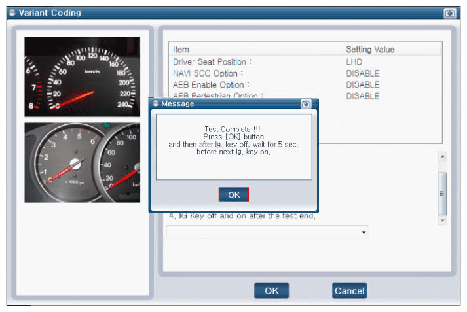467x312 pixels.
Task: Click DISABLE value for AEB Enable Option
Action: 362,85
